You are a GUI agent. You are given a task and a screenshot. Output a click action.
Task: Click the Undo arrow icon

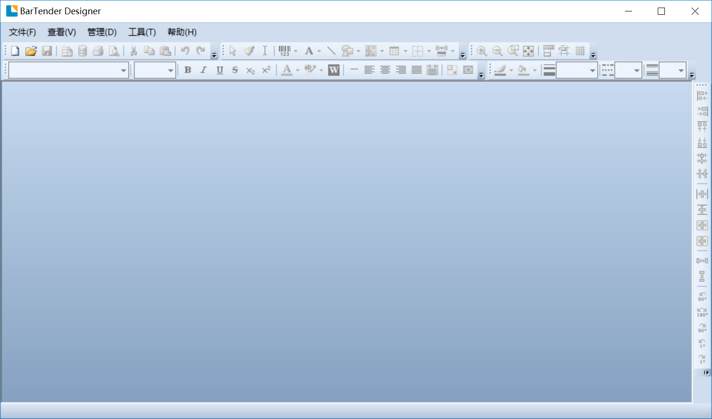coord(185,51)
